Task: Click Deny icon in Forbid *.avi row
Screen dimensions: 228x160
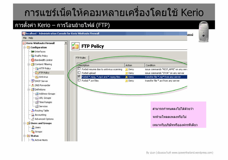Action: coord(127,81)
